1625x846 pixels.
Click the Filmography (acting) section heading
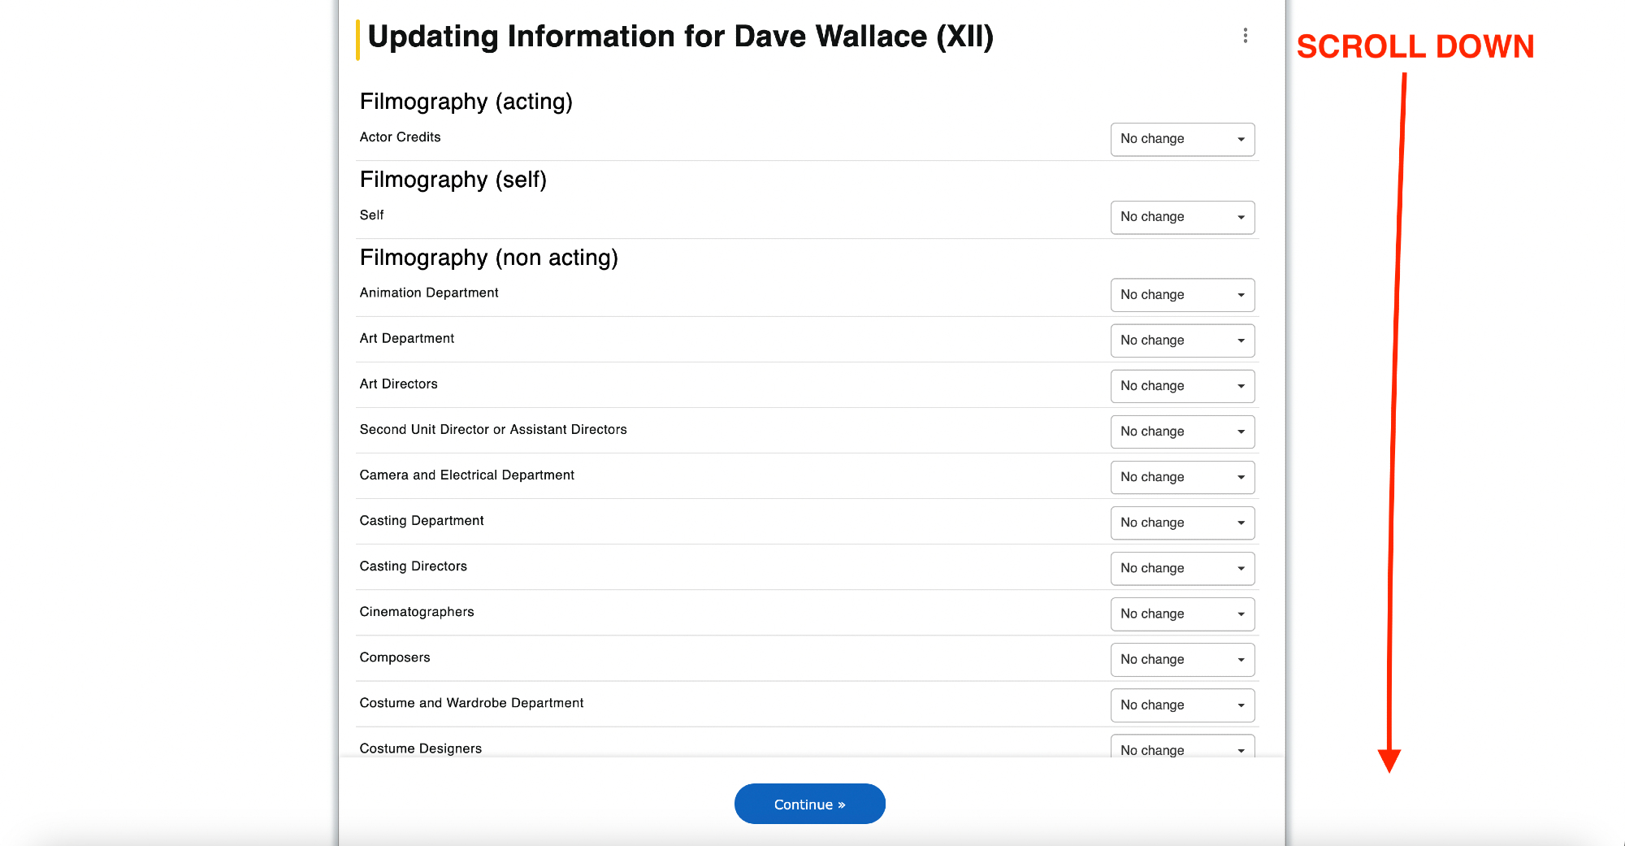point(466,102)
